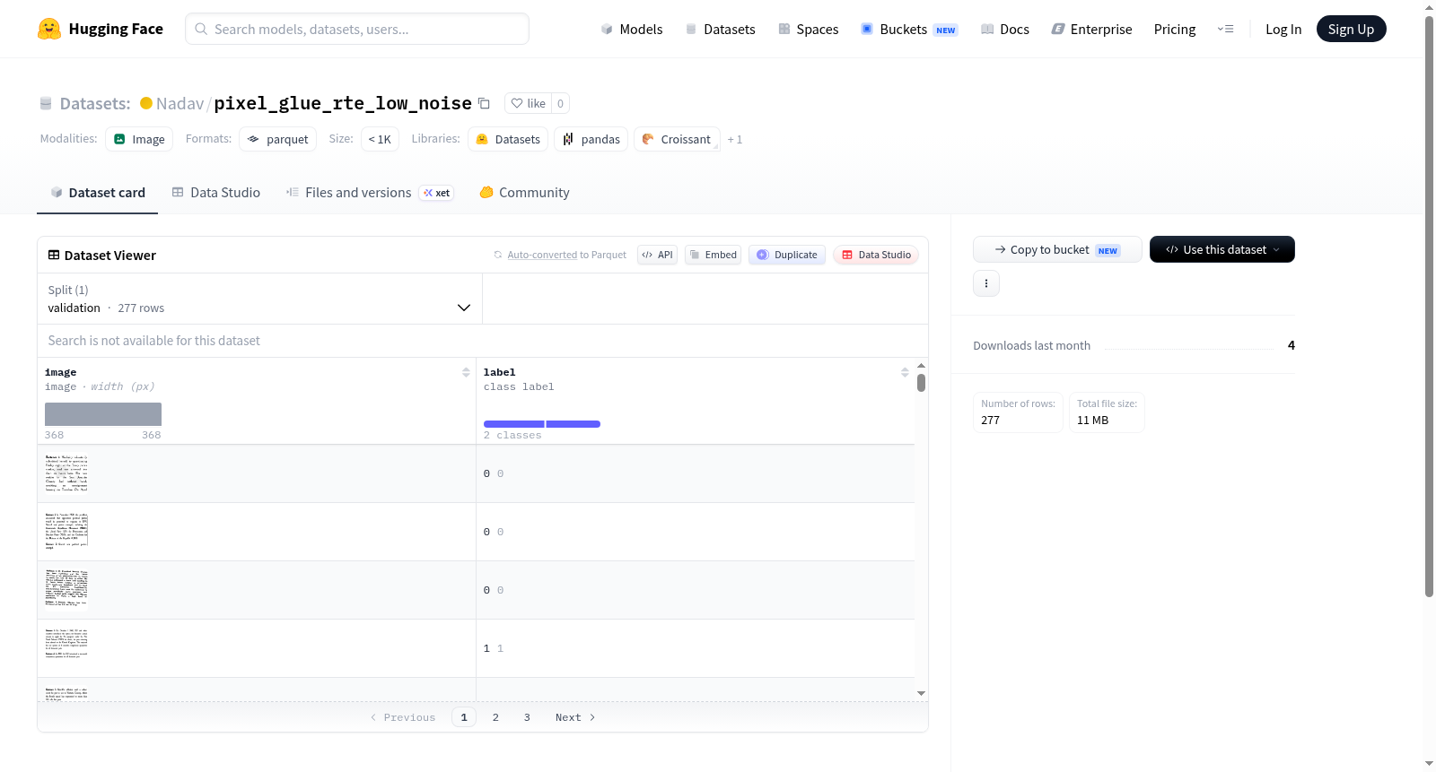The image size is (1436, 772).
Task: Click the label value 1 cell
Action: point(696,648)
